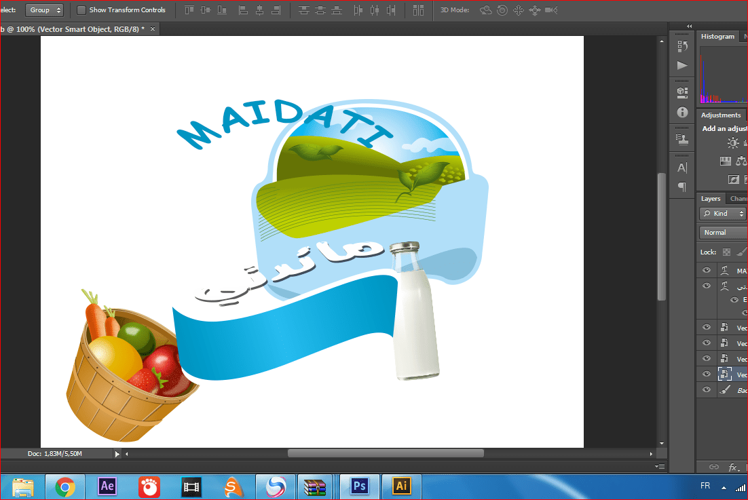
Task: Hide the Background layer eye icon
Action: point(707,390)
